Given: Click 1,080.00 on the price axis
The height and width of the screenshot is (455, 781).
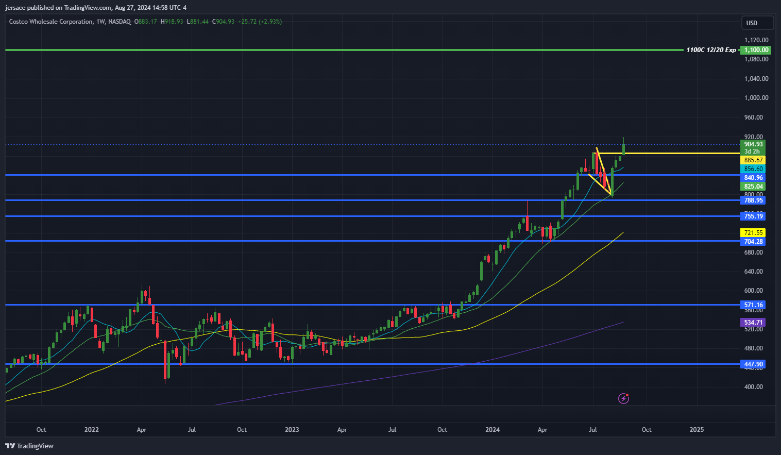Looking at the screenshot, I should pyautogui.click(x=756, y=59).
